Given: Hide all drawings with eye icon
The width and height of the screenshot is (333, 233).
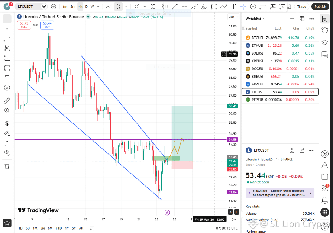Looking at the screenshot, I should click(7, 153).
